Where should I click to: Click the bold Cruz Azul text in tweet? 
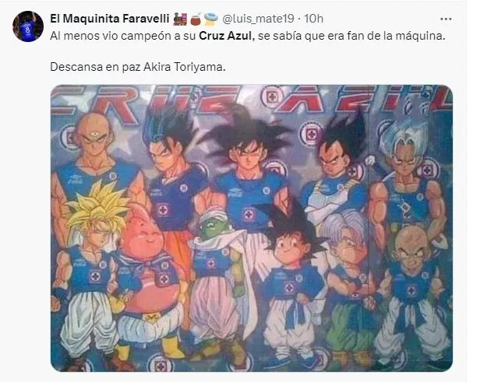point(226,36)
